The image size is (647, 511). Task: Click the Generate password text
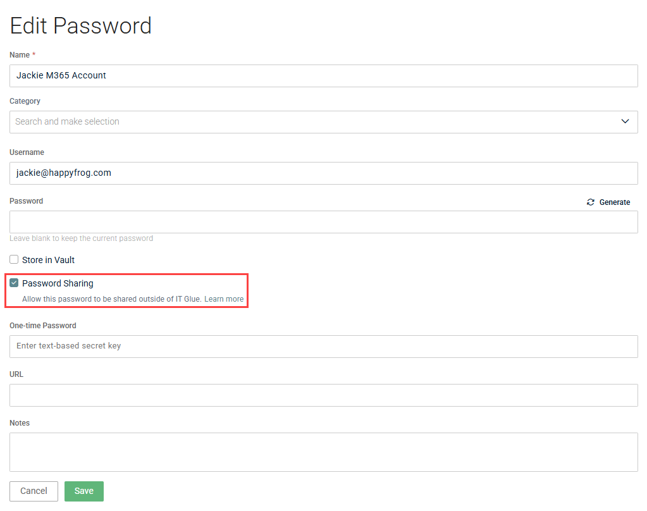click(x=614, y=202)
